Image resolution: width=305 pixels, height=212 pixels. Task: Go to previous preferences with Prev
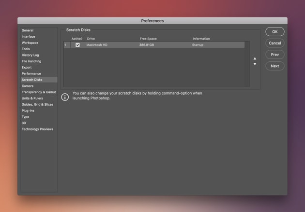click(274, 55)
